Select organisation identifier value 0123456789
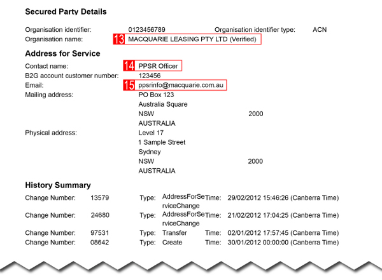 click(x=146, y=30)
